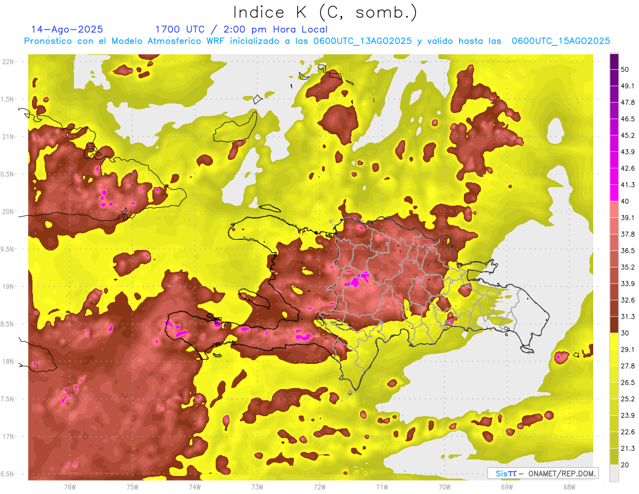Image resolution: width=639 pixels, height=494 pixels.
Task: Click the longitude axis label "75W"
Action: point(132,487)
